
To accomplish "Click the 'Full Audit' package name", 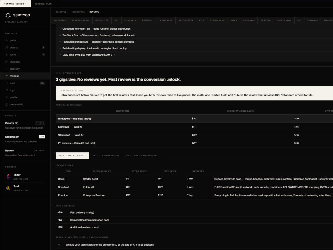I will 89,187.
